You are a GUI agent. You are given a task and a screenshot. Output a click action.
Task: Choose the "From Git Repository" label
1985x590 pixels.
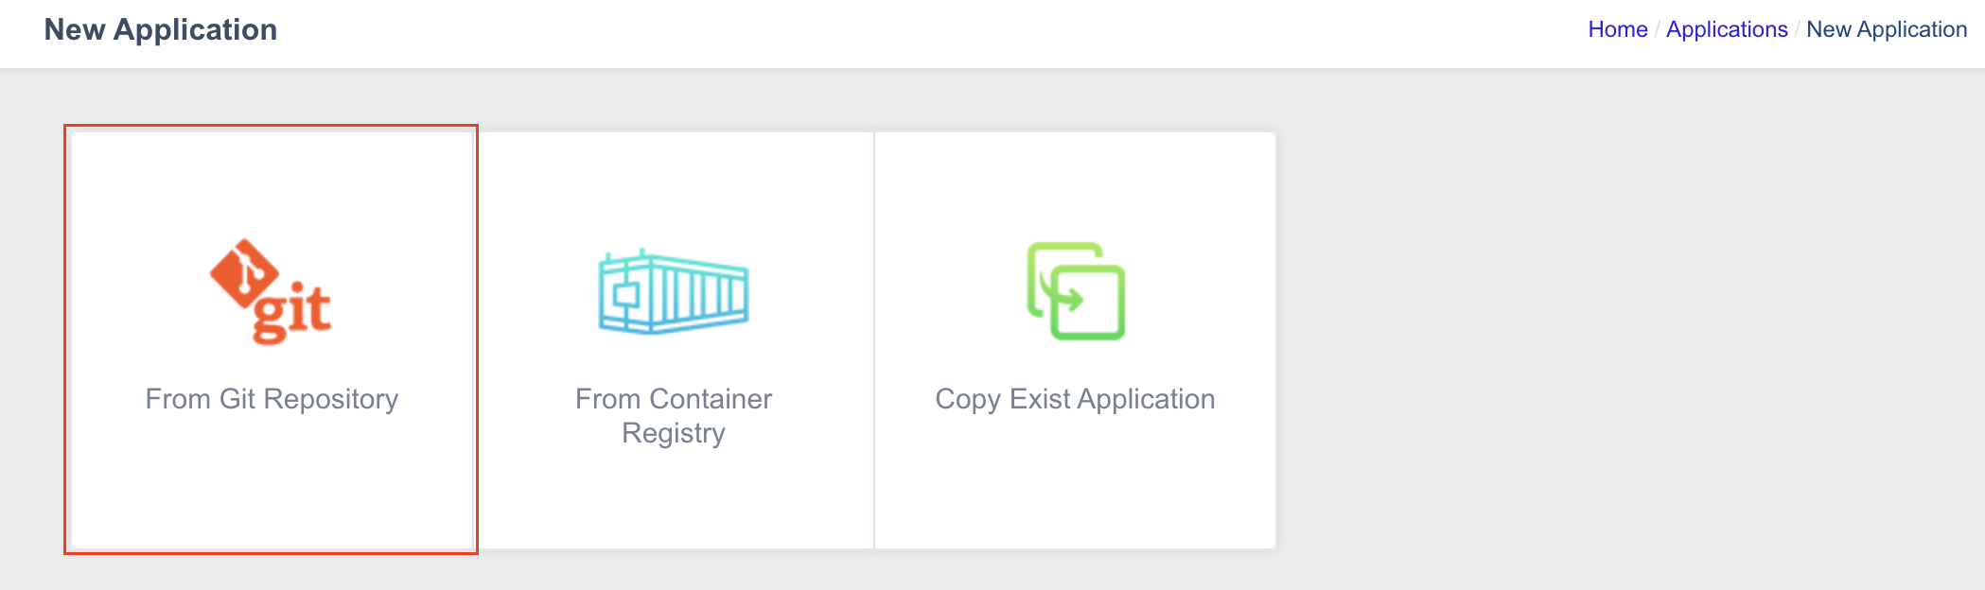pyautogui.click(x=272, y=399)
